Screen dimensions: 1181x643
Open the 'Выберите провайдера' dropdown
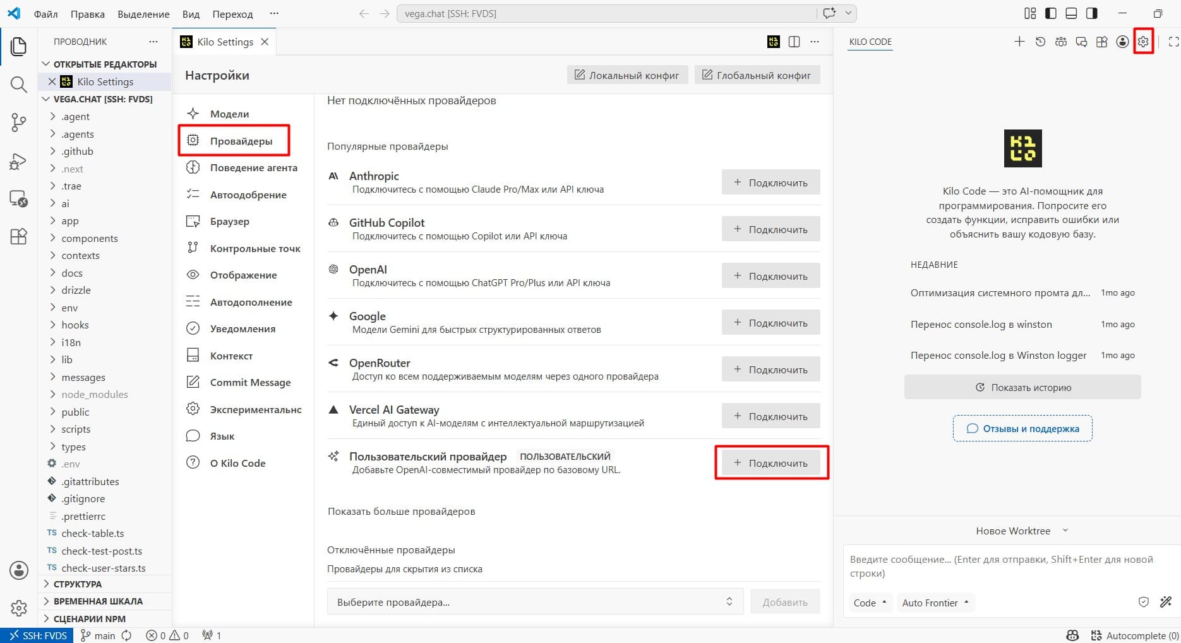[x=535, y=602]
